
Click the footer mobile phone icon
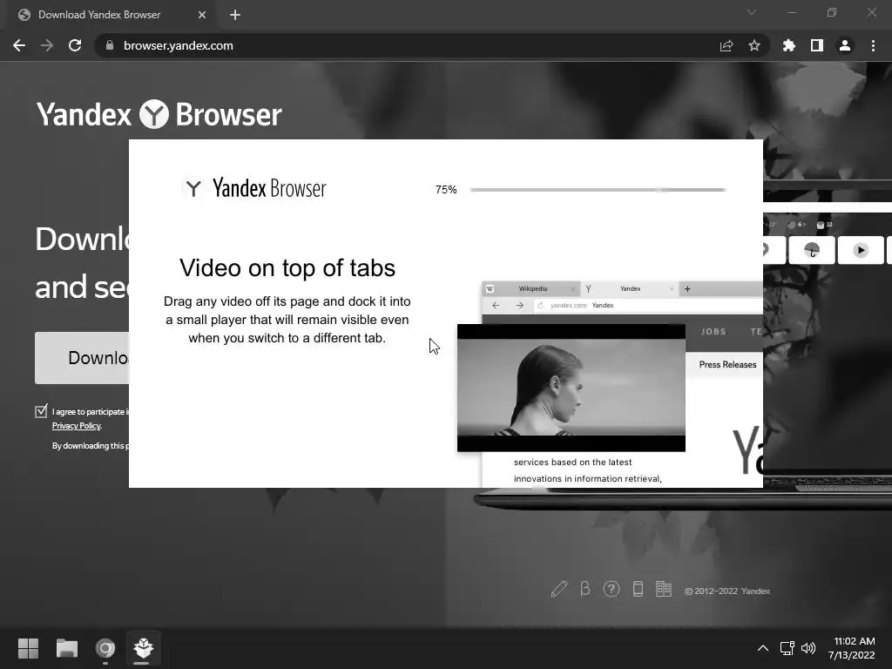[638, 590]
